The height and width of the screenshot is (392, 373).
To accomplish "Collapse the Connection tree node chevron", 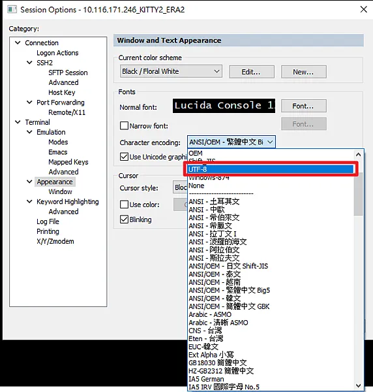I will 18,42.
